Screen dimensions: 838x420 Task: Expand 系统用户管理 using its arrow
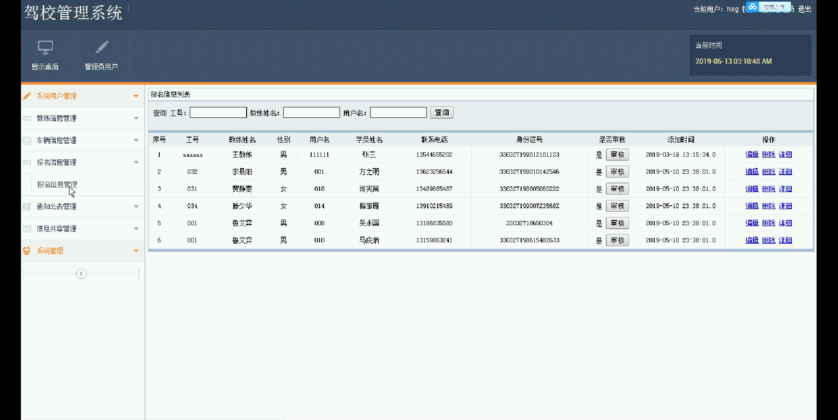tap(136, 96)
